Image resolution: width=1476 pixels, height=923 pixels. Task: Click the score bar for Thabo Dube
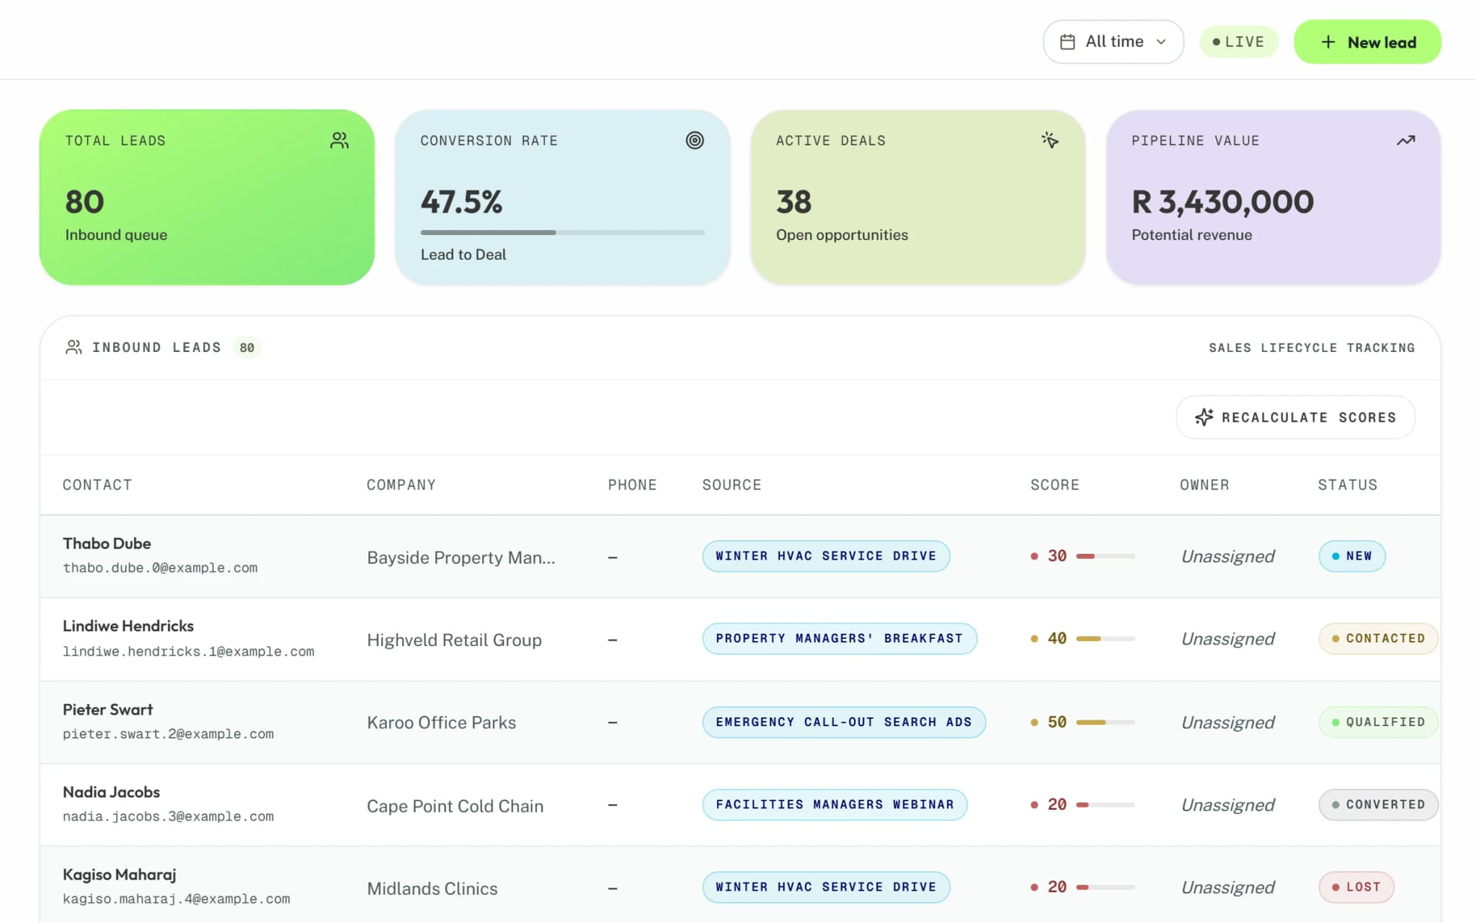pos(1106,556)
